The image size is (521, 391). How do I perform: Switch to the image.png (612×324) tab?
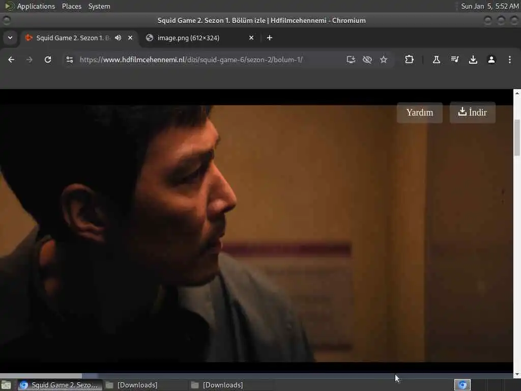(200, 38)
